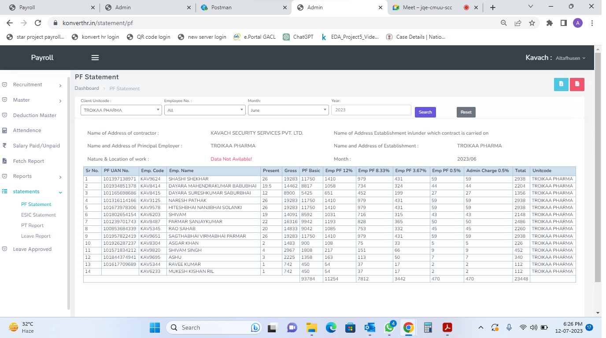The height and width of the screenshot is (338, 606).
Task: Go to Dashboard breadcrumb link
Action: point(87,88)
